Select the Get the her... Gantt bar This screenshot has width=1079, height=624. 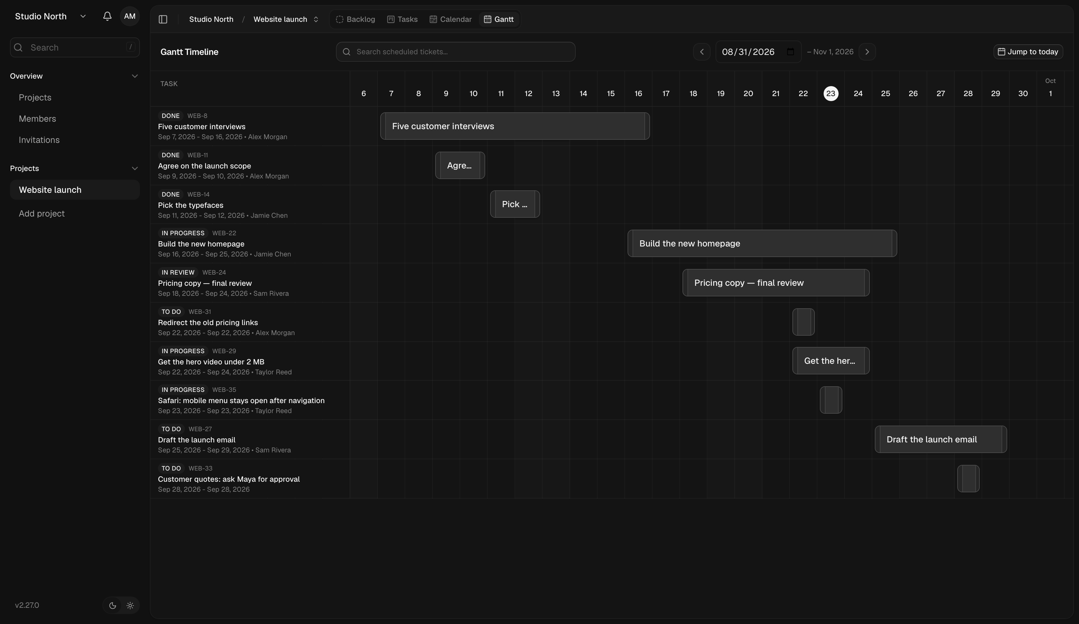click(831, 361)
